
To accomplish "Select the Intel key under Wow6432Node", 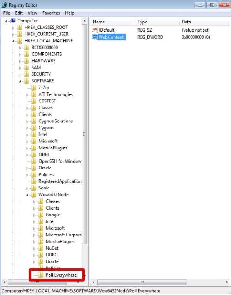I will click(50, 221).
